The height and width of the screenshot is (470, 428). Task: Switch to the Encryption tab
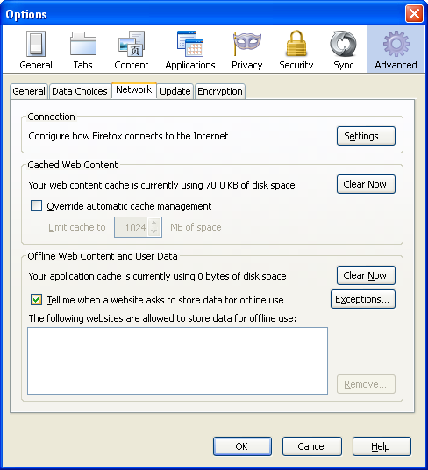tap(220, 91)
